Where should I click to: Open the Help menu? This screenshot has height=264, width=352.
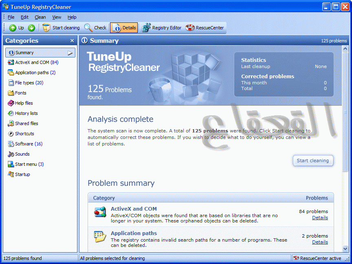point(72,17)
